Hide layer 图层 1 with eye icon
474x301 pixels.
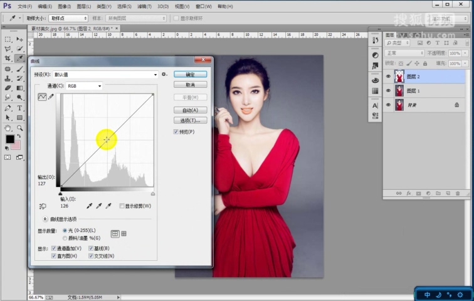[x=389, y=91]
